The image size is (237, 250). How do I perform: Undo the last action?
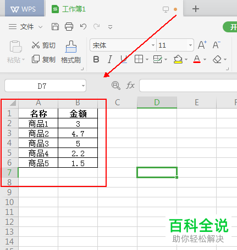[83, 27]
